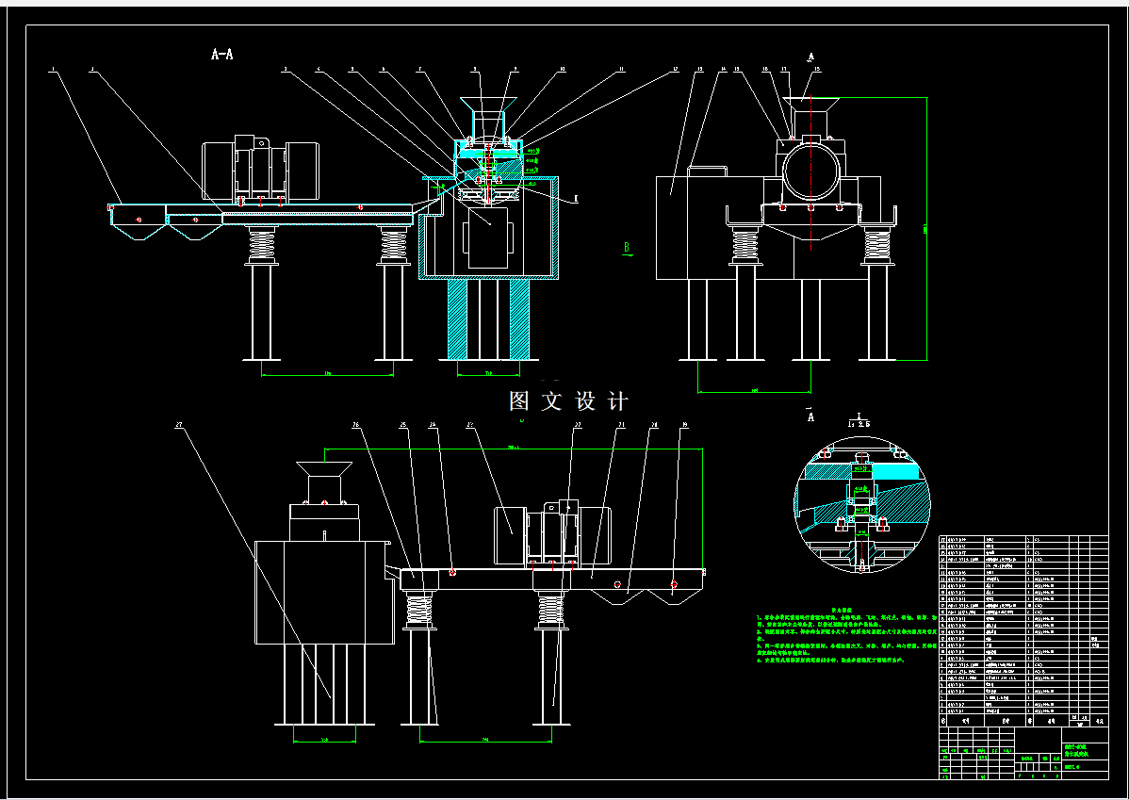Click the detail callout letter "I" in A-A view
Viewport: 1129px width, 800px height.
click(576, 198)
